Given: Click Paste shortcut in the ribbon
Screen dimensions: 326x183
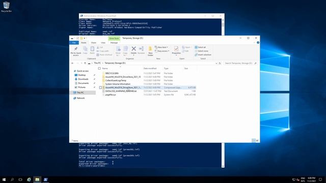Looking at the screenshot, I should 104,55.
